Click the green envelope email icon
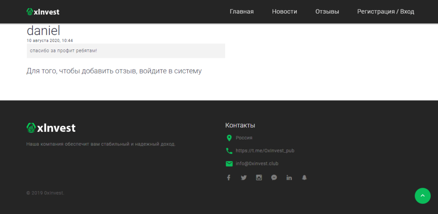Image resolution: width=438 pixels, height=214 pixels. click(229, 164)
